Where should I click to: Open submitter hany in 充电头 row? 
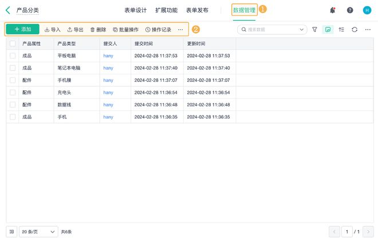point(108,93)
